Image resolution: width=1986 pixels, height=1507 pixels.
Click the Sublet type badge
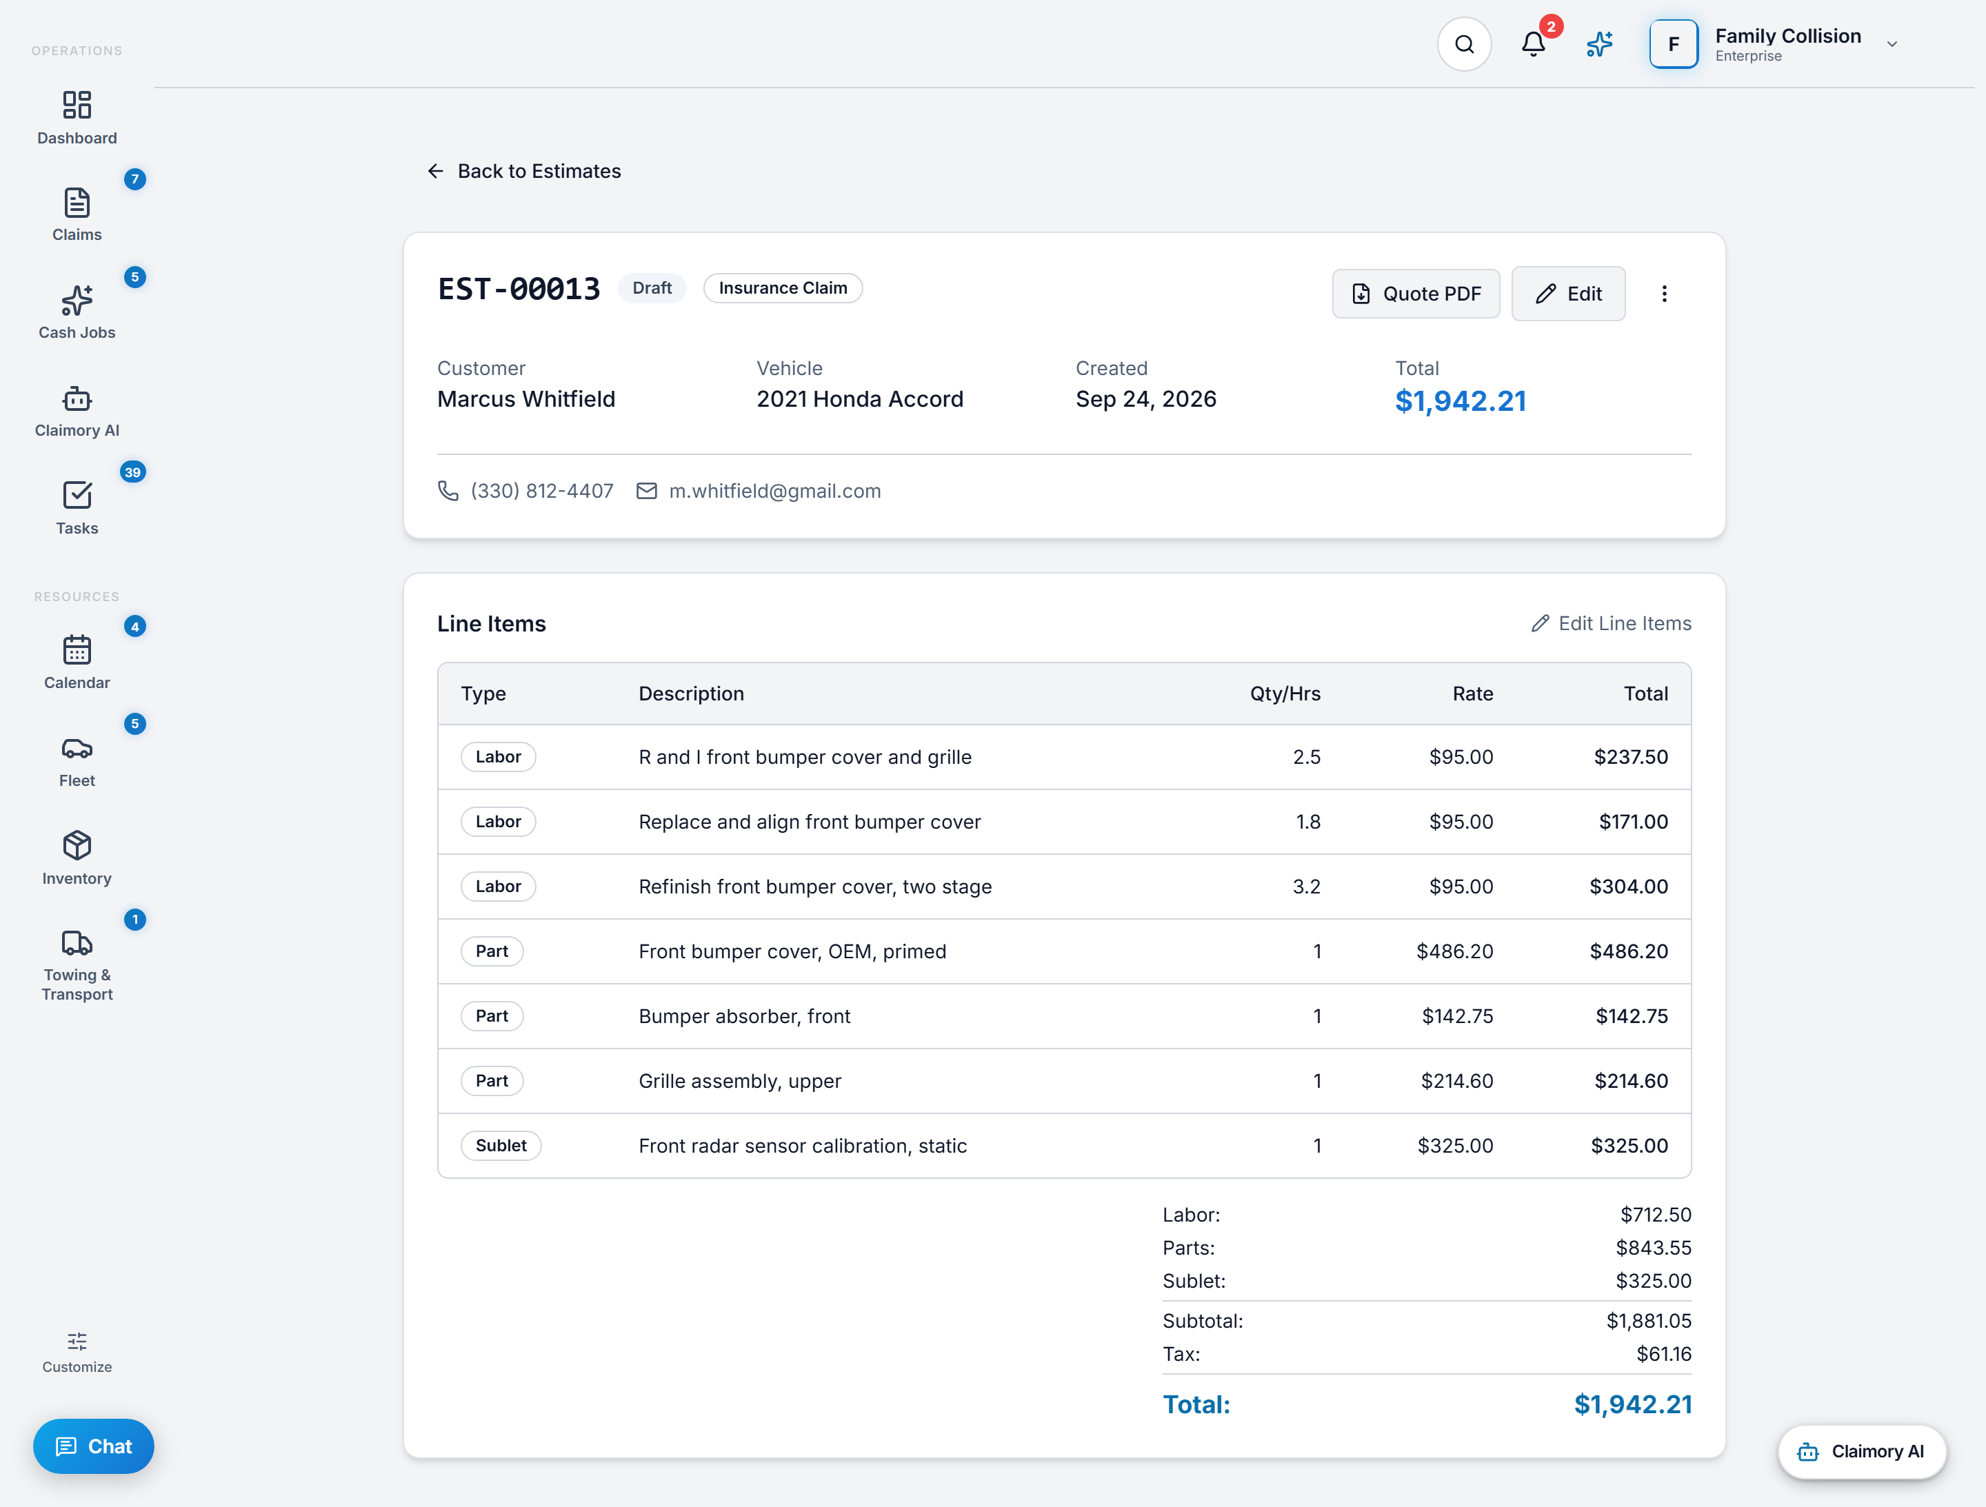[x=501, y=1145]
